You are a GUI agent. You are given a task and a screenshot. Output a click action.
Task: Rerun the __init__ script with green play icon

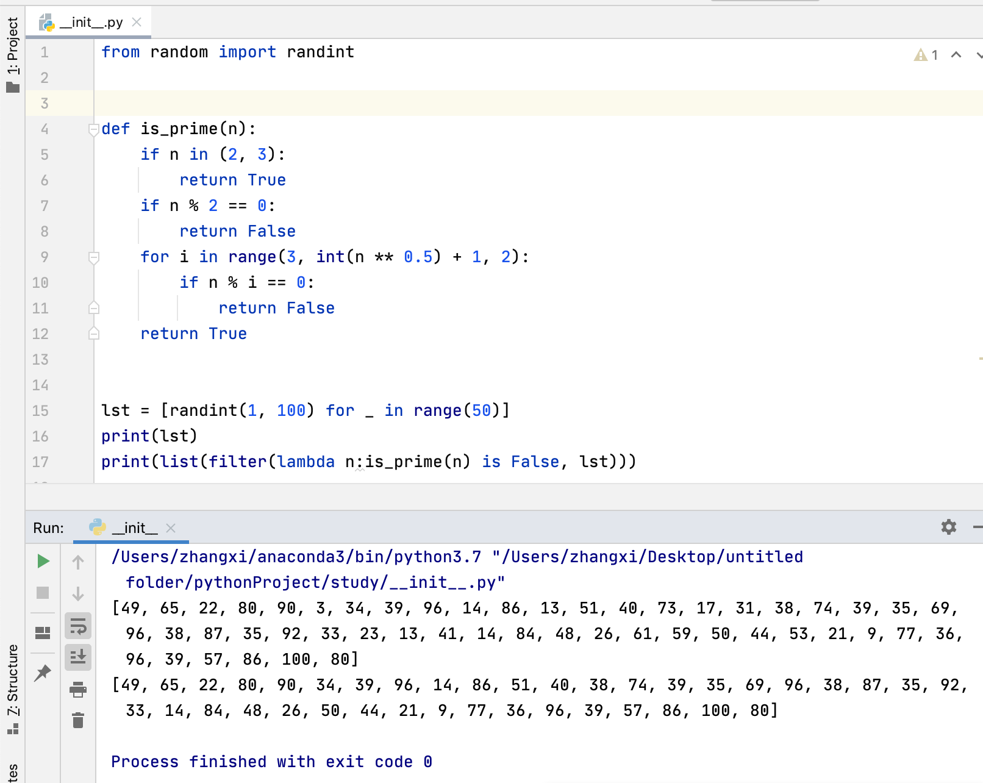pyautogui.click(x=43, y=561)
